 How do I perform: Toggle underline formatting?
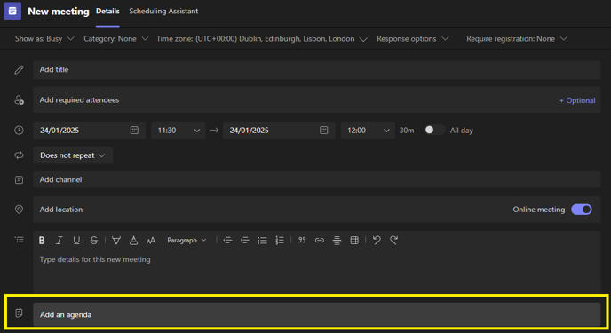76,241
